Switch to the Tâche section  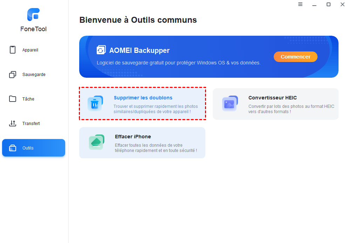(34, 99)
